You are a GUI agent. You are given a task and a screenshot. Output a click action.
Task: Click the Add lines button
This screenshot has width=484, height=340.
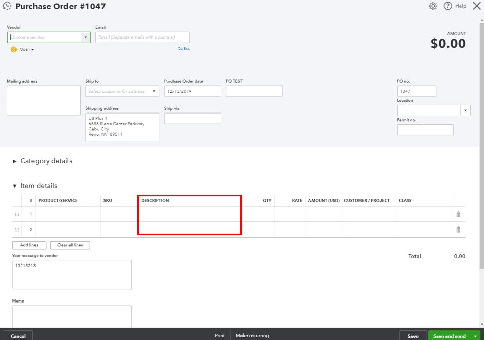click(29, 245)
